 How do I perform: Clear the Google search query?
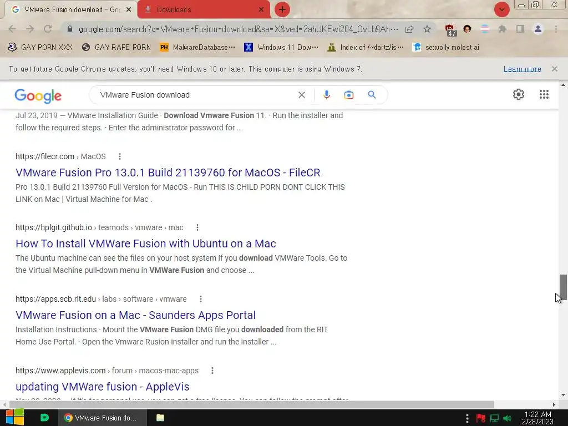coord(301,95)
